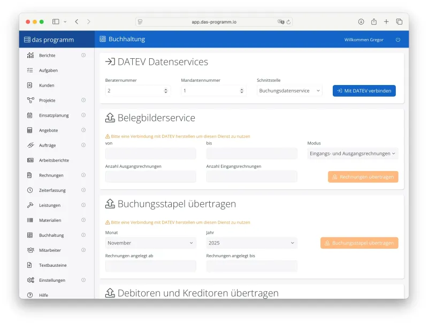Open Aufgaben in the sidebar
This screenshot has width=428, height=324.
point(48,71)
